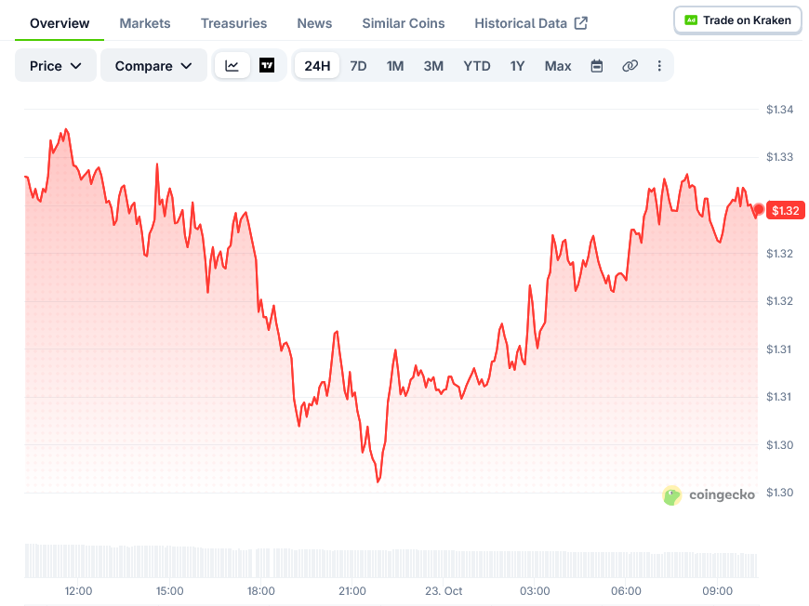Click the external link icon beside Historical Data
The image size is (809, 606).
[581, 23]
